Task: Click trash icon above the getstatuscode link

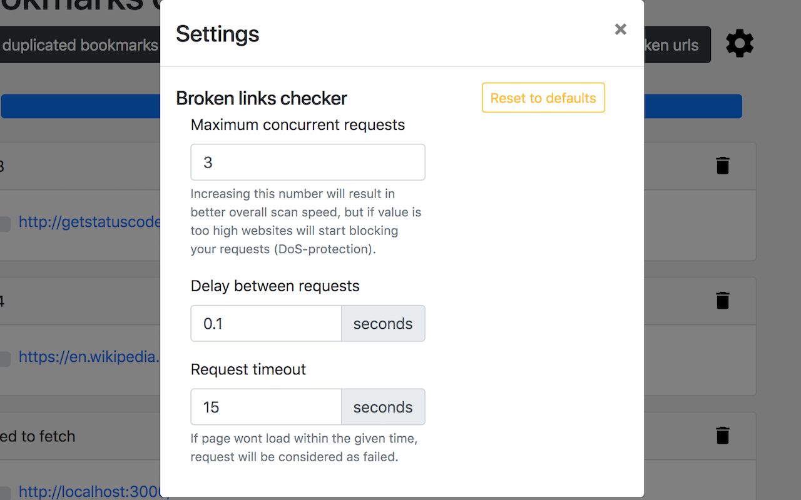Action: coord(723,166)
